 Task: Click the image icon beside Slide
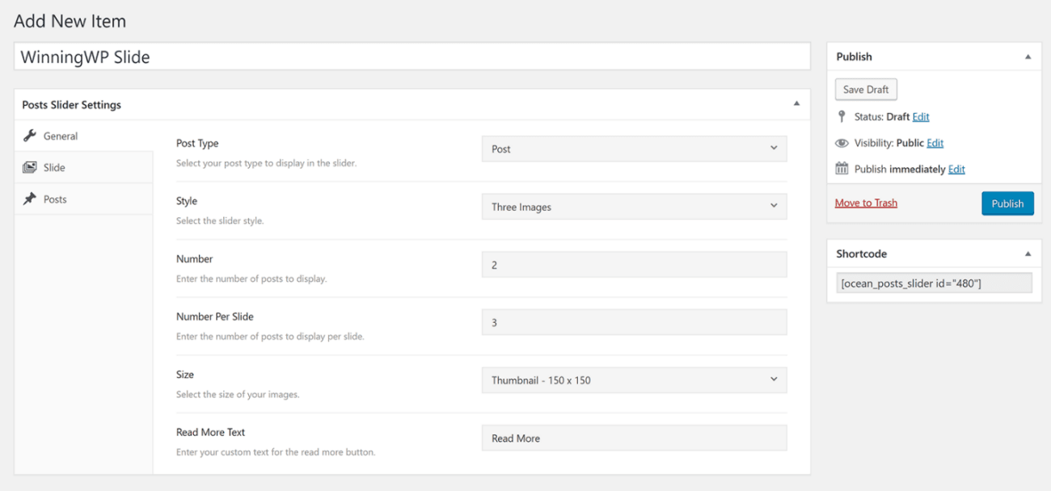30,167
